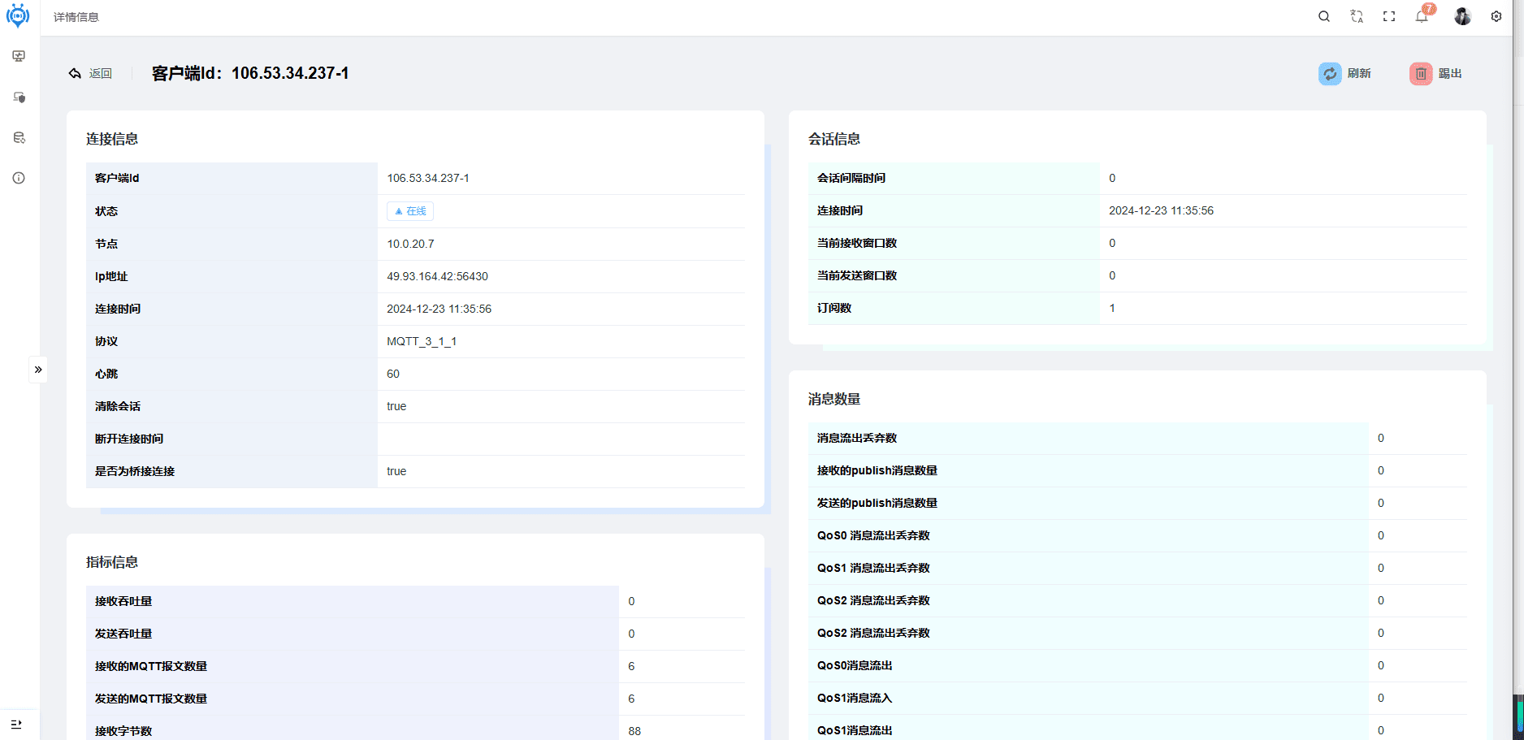
Task: Click the 断开连接时间 row label
Action: 129,439
